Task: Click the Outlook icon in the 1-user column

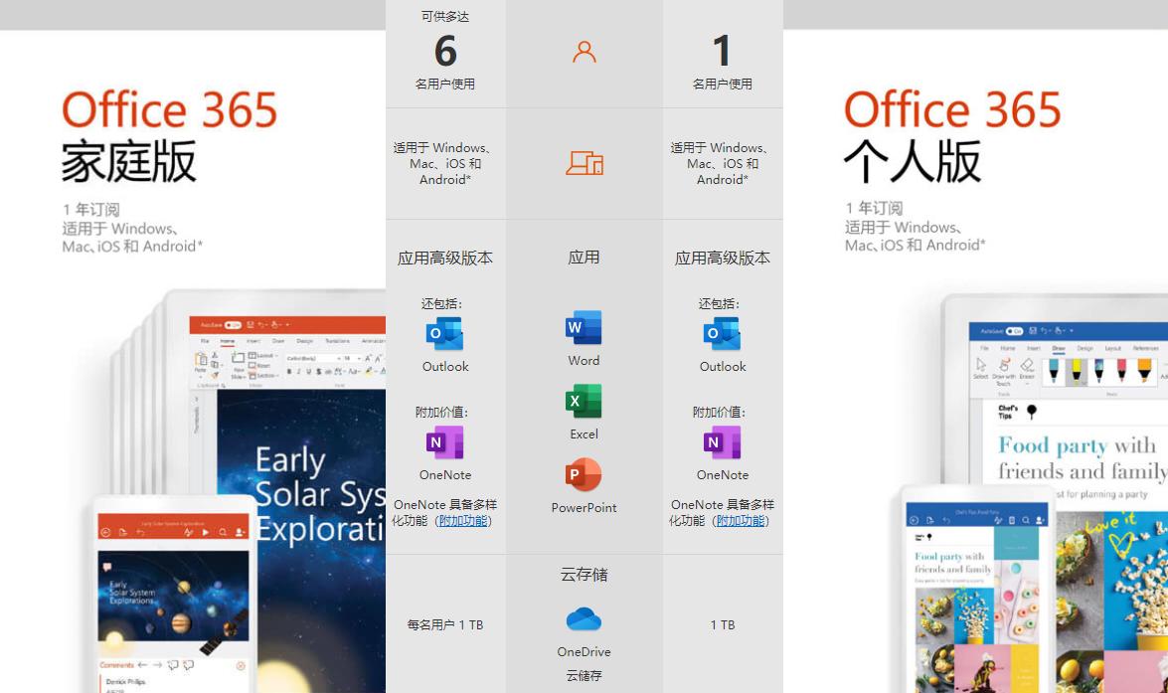Action: pyautogui.click(x=722, y=334)
